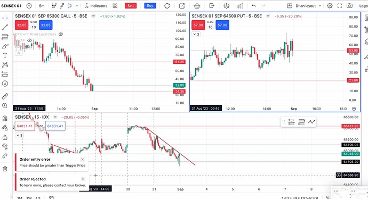Toggle visibility of CPR with Pivot Level indicator

[x=61, y=34]
